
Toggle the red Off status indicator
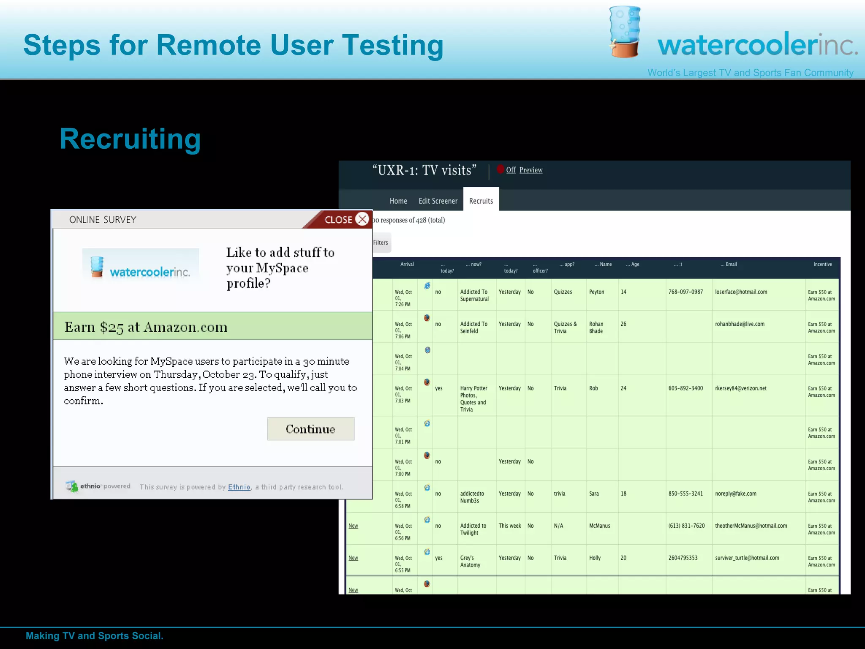501,169
